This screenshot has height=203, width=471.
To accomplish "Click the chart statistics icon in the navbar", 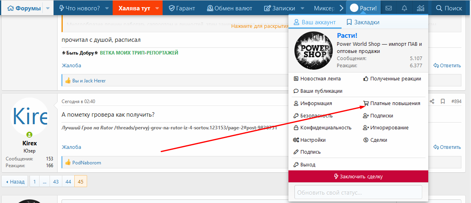I will pyautogui.click(x=421, y=8).
